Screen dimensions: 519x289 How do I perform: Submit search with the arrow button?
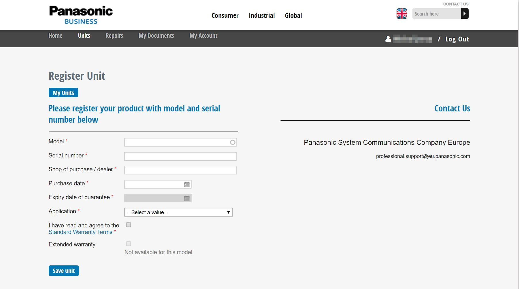pyautogui.click(x=465, y=14)
